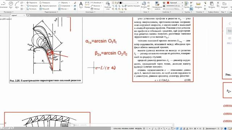Click the Paste (Вставить) clipboard icon
Screen dimensions: 232x130
212,5
